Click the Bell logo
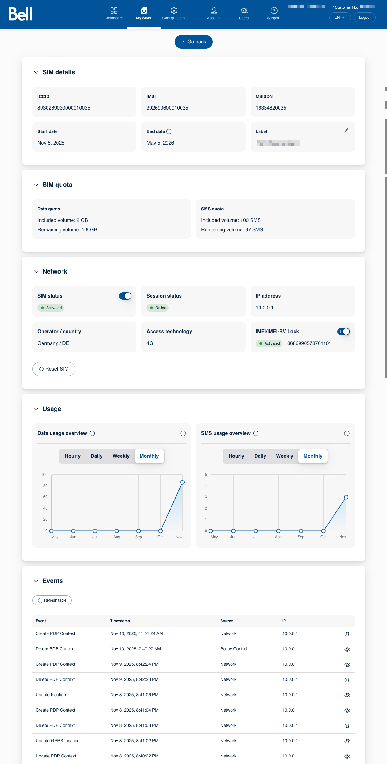Viewport: 387px width, 764px height. click(20, 14)
